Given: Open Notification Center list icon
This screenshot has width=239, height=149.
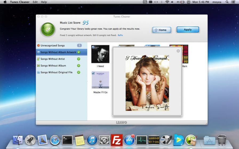Looking at the screenshot, I should [x=233, y=2].
